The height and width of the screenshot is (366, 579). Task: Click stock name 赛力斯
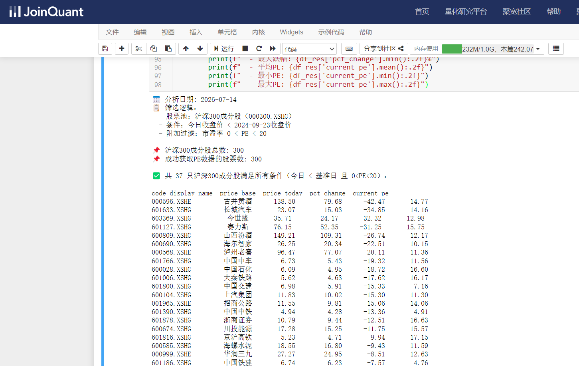(x=238, y=227)
